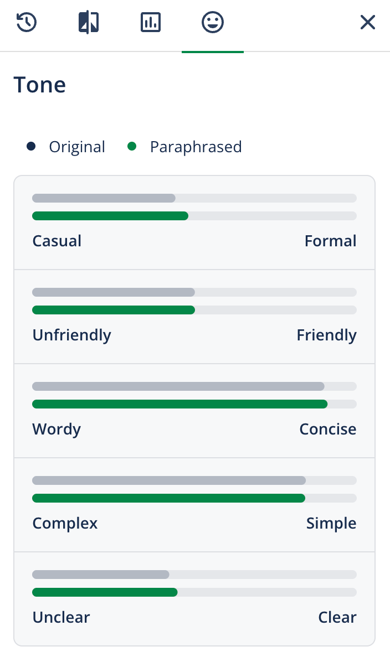
Task: Click the dark Original legend dot
Action: (31, 147)
